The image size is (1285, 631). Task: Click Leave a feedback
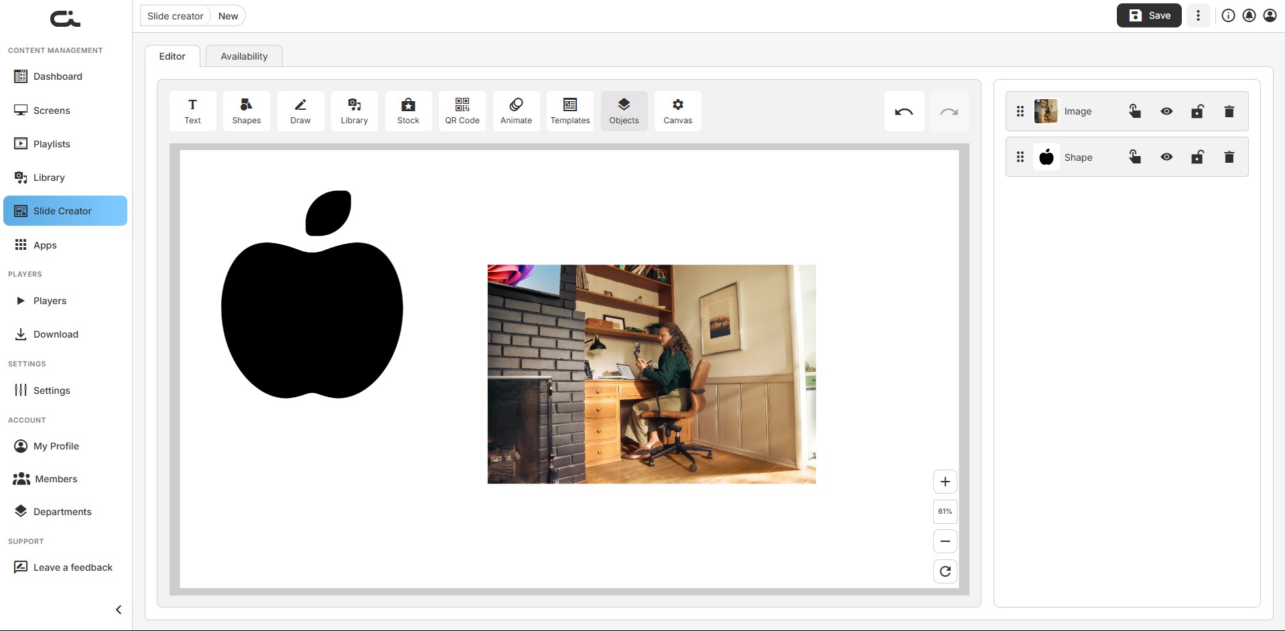65,567
